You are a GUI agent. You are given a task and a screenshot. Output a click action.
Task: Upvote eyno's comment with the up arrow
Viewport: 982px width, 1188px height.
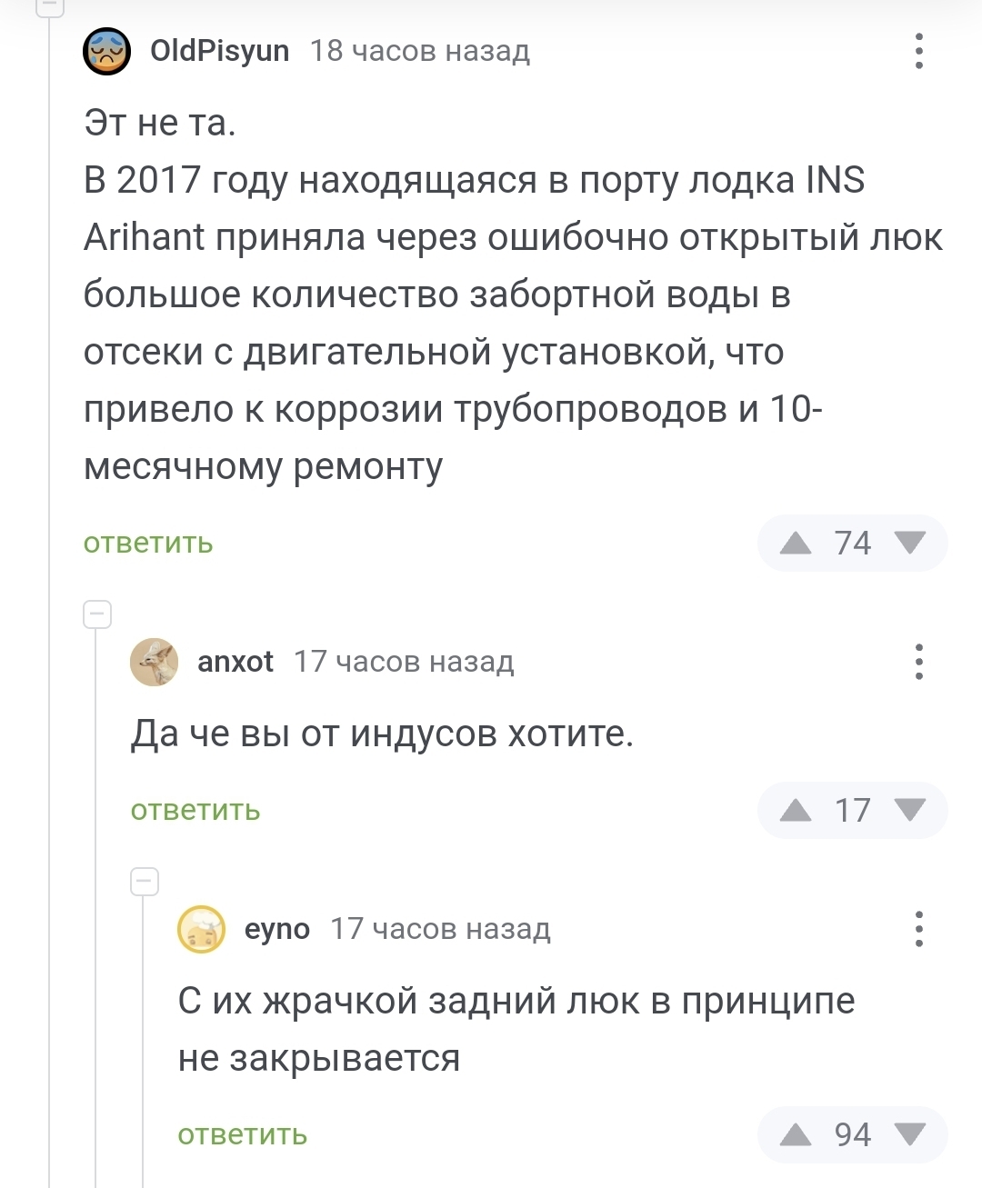(x=797, y=1135)
